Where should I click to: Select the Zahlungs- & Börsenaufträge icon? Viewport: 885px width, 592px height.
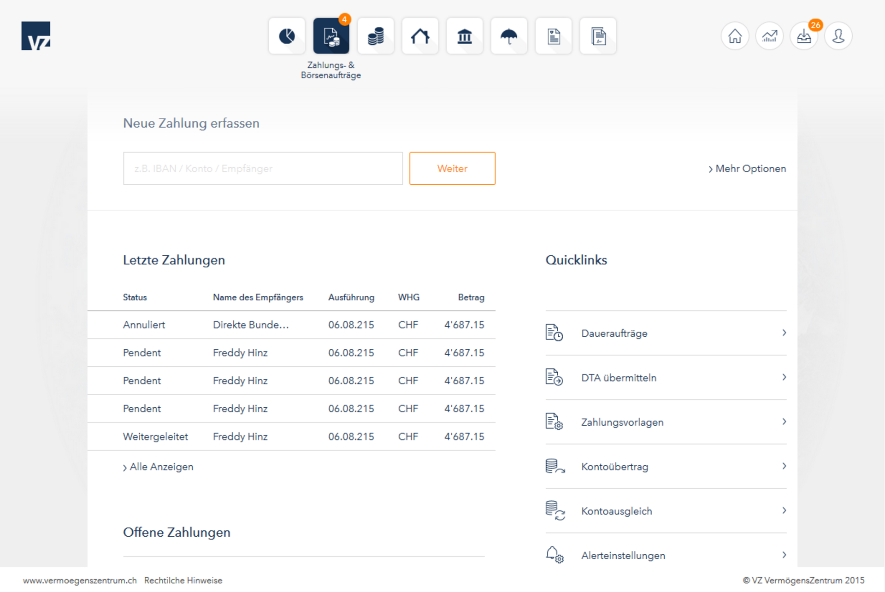click(x=331, y=36)
